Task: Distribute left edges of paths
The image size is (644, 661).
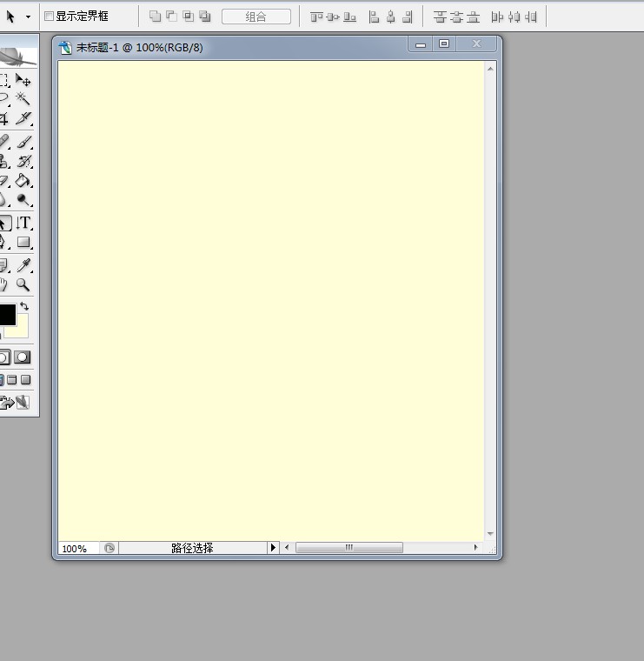Action: (x=497, y=17)
